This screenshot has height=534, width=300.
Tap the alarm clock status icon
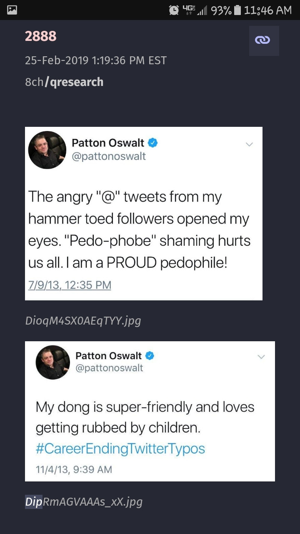coord(174,10)
